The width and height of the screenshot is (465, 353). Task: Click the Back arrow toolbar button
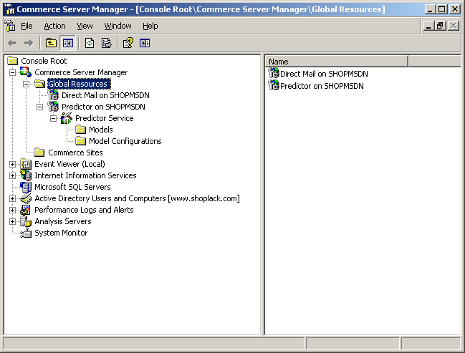point(12,43)
